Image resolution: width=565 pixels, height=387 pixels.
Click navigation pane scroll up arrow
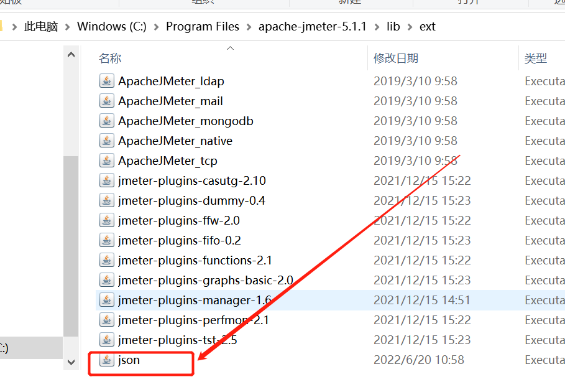[71, 55]
